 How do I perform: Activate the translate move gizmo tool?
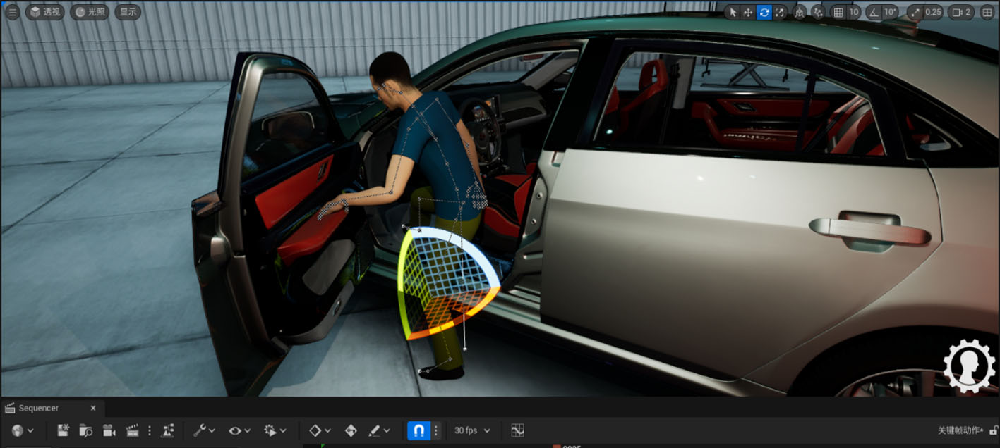pyautogui.click(x=748, y=12)
